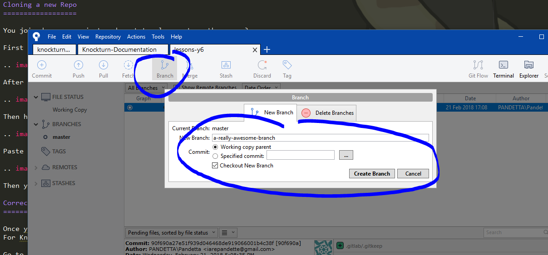Open the Terminal from the toolbar

tap(504, 69)
